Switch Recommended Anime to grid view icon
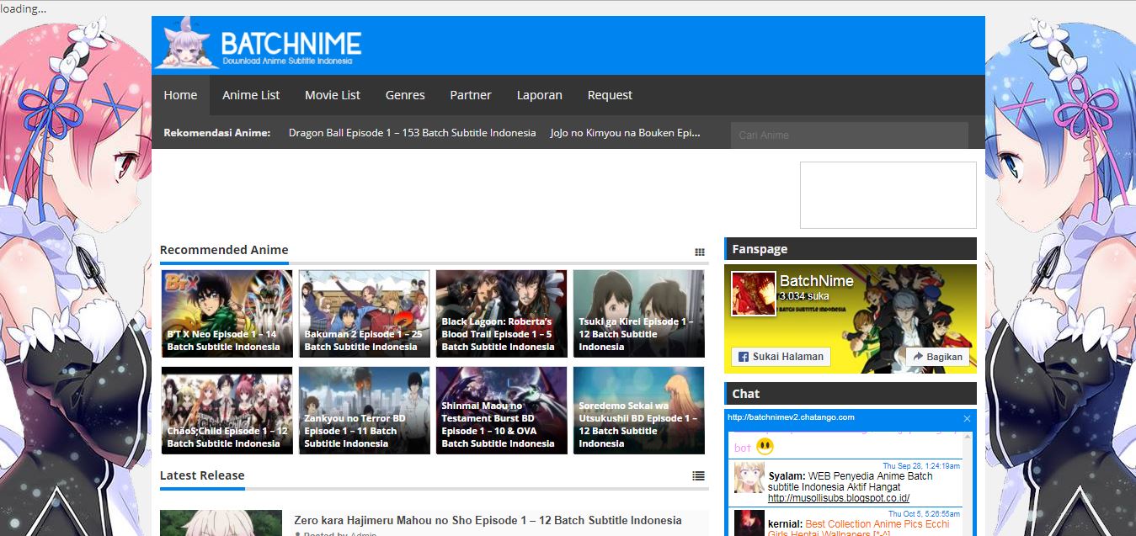 [699, 252]
